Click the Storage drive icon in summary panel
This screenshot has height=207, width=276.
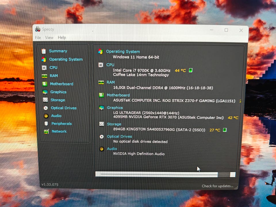click(101, 124)
